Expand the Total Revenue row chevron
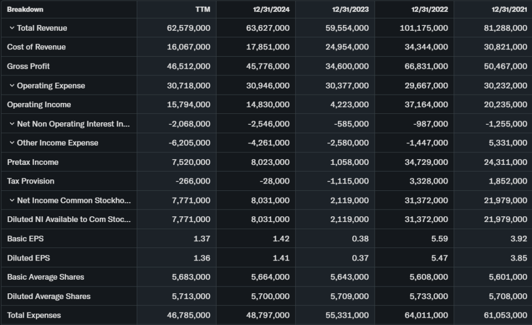 (x=11, y=28)
